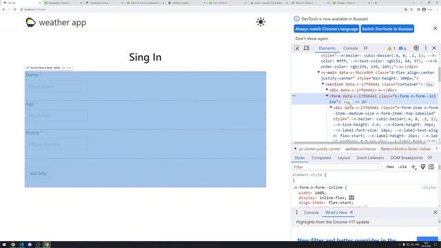Click flex badge on form element
This screenshot has height=248, width=441.
pos(347,102)
